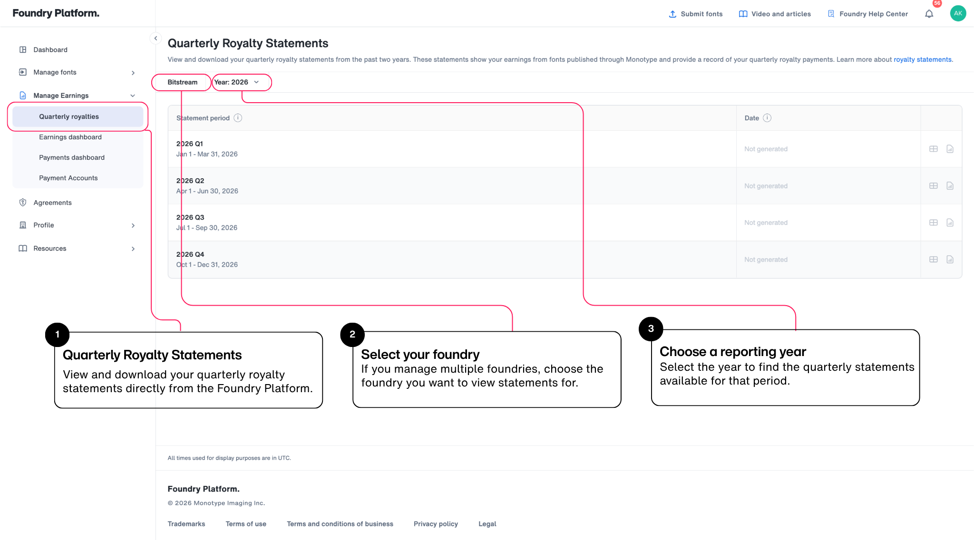The height and width of the screenshot is (540, 974).
Task: Download spreadsheet for 2026 Q4 statement
Action: tap(934, 260)
